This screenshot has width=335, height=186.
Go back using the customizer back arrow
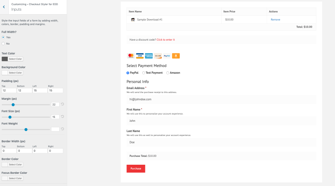point(4,7)
